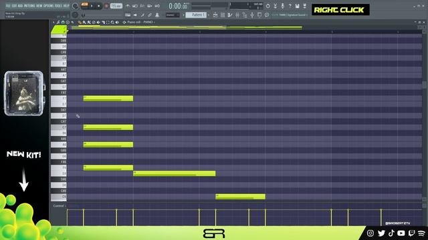Screen dimensions: 428x240
Task: Adjust the main volume knob
Action: point(76,6)
